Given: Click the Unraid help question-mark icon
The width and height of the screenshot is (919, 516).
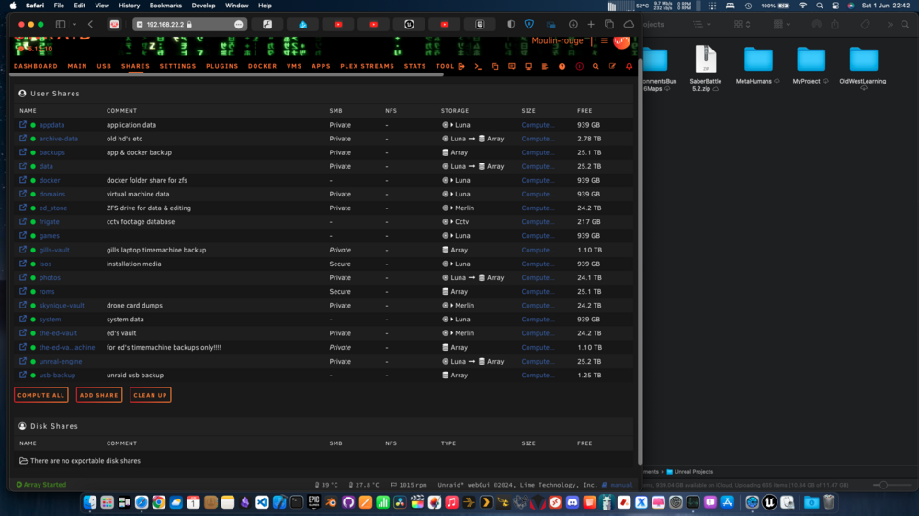Looking at the screenshot, I should (562, 67).
